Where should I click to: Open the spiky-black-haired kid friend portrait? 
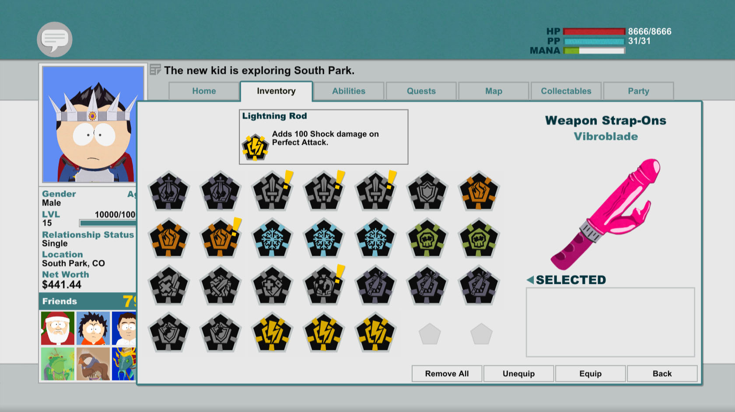pyautogui.click(x=93, y=328)
